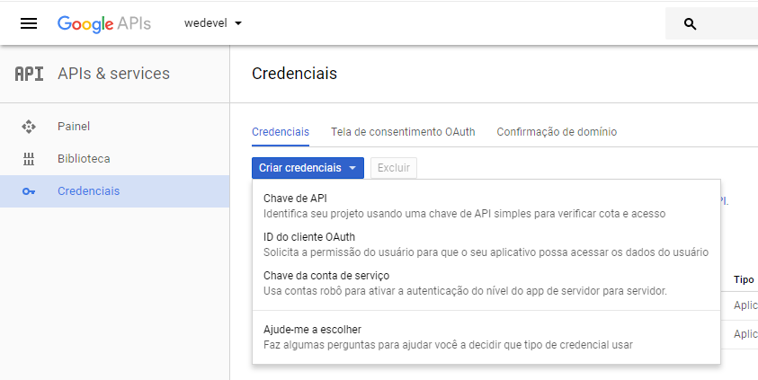Open the hamburger navigation menu
Screen dimensions: 758x380
29,23
